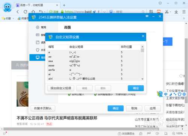This screenshot has width=188, height=136.
Task: Switch input mode with the 中 icon
Action: (x=166, y=94)
